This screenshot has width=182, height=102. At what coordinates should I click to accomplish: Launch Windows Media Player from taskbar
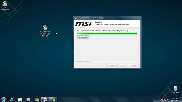28,99
